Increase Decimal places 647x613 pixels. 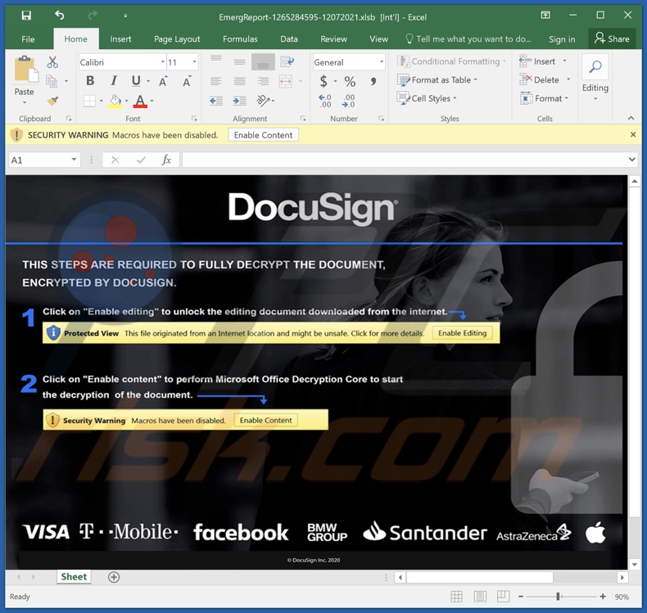coord(324,101)
